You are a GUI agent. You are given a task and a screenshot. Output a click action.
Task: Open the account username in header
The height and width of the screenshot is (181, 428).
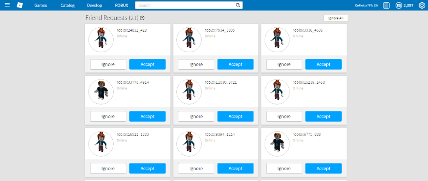[367, 5]
